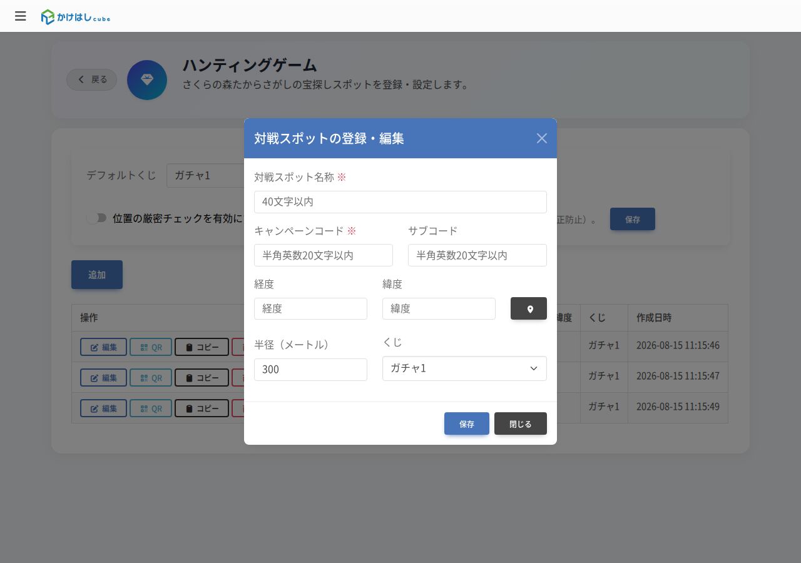Focus the 対戦スポット名称 input field
Screen dimensions: 801x563
pyautogui.click(x=400, y=202)
